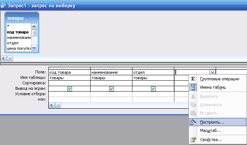Click sort cell under наименование column
The image size is (247, 145).
click(x=111, y=83)
